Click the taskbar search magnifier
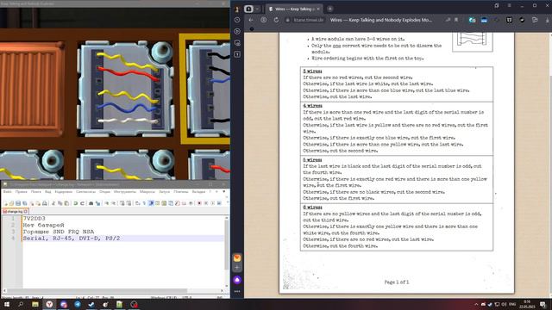The image size is (552, 310). tap(21, 304)
